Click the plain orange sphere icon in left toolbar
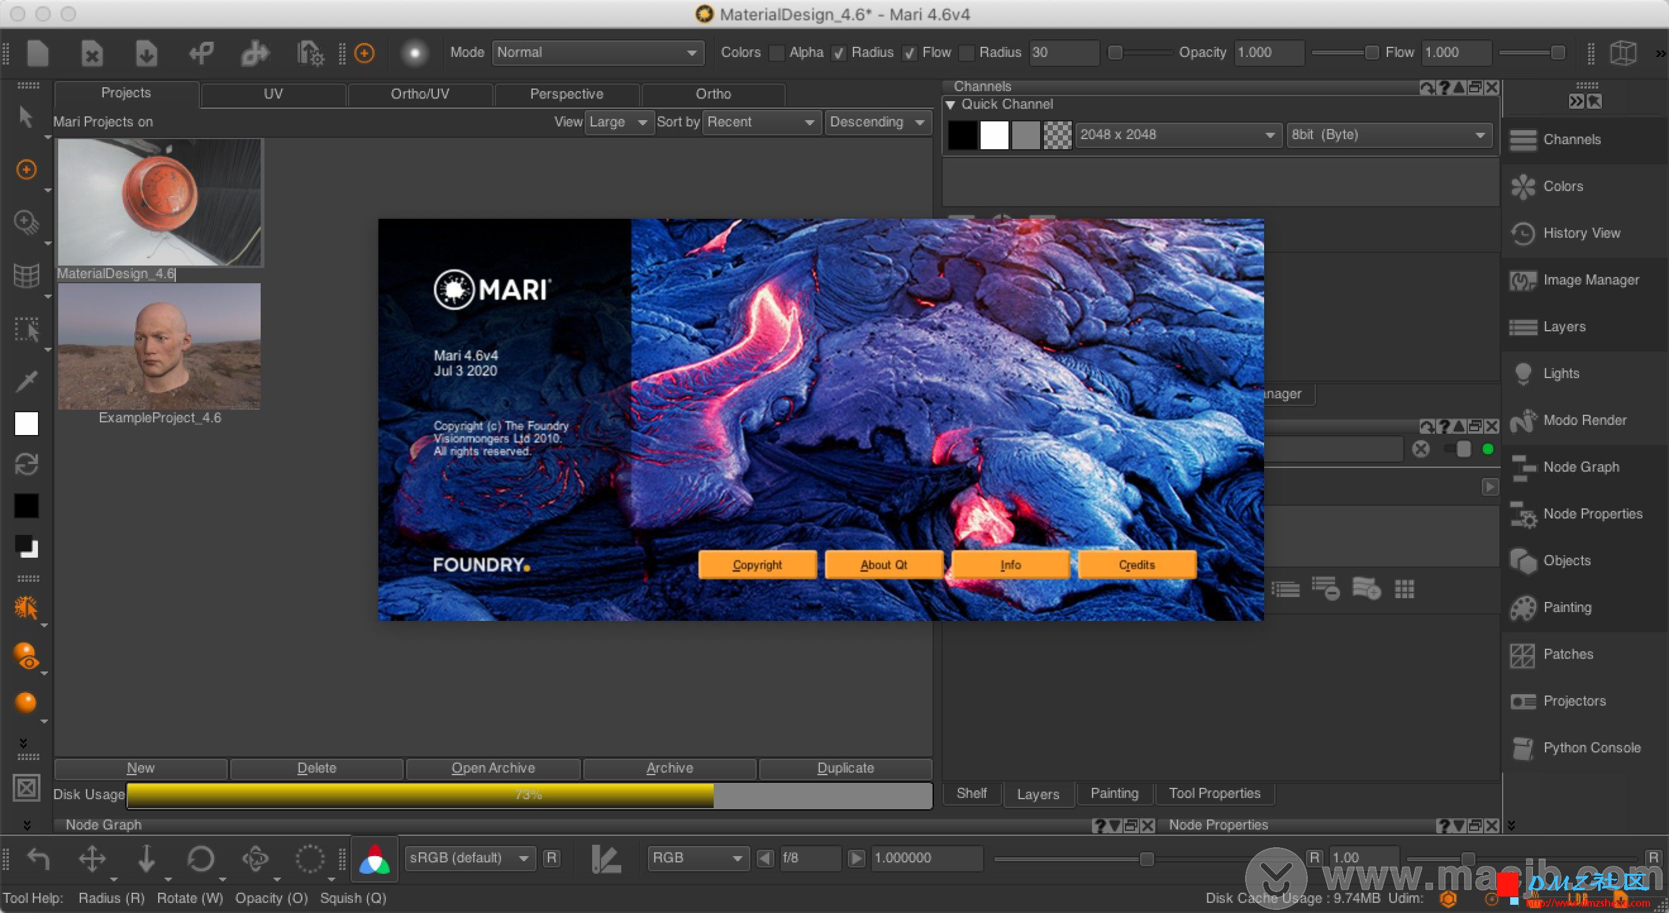The height and width of the screenshot is (913, 1669). [x=25, y=702]
